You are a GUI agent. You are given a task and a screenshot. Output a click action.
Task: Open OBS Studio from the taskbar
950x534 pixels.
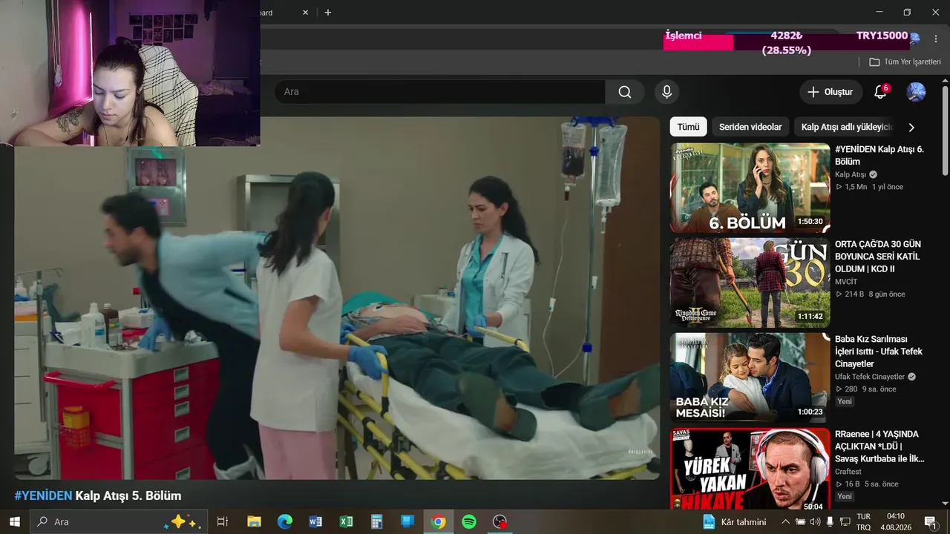coord(500,521)
